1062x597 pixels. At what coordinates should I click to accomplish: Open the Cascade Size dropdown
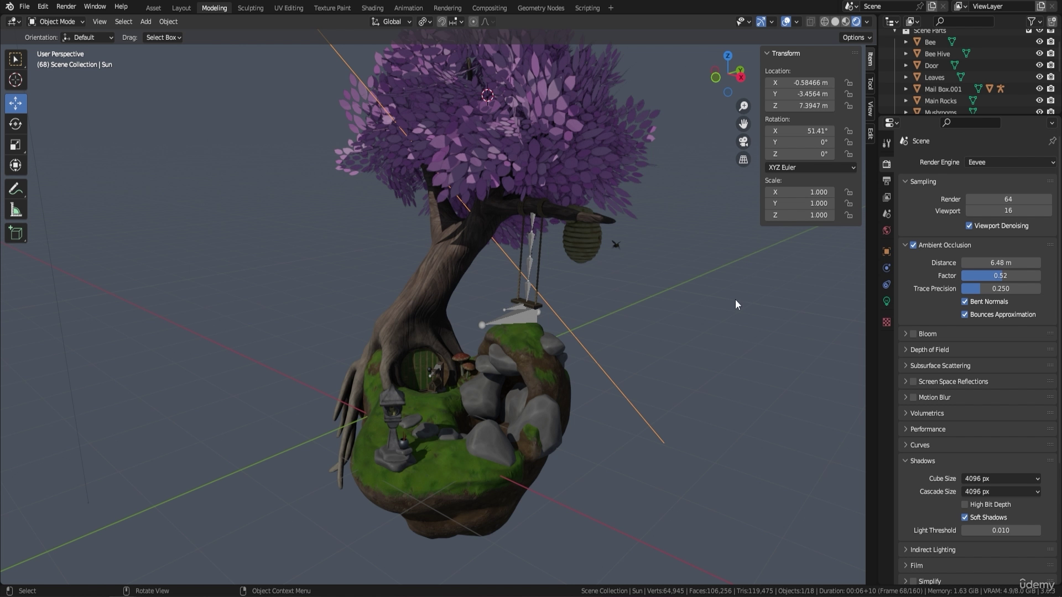(1001, 492)
